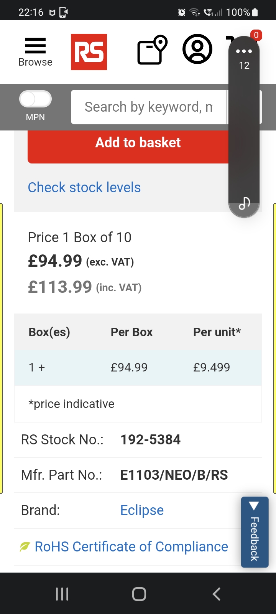Open RoHS Certificate of Compliance link

(131, 546)
